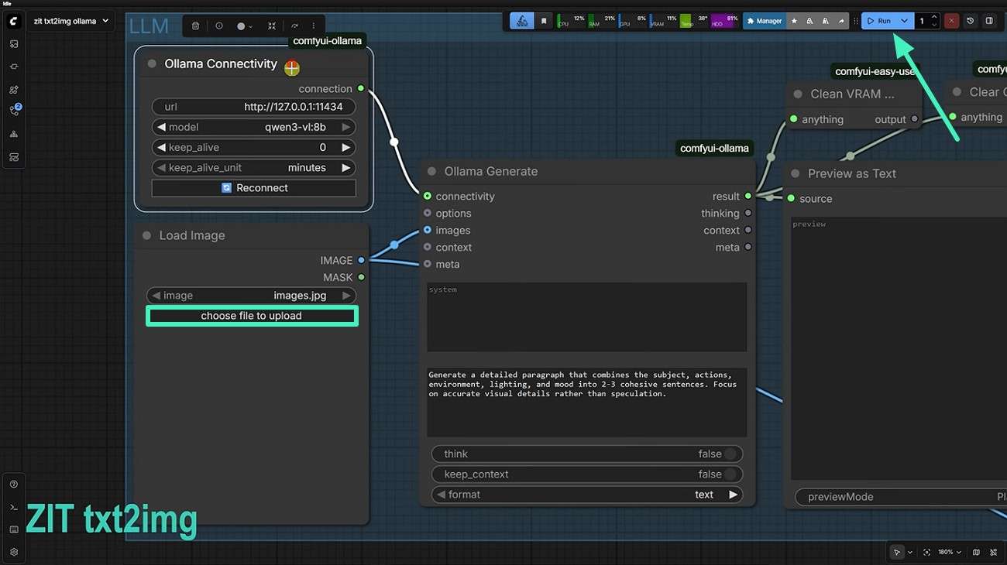The image size is (1007, 565).
Task: Decrease keep_alive with the left arrow
Action: point(161,147)
